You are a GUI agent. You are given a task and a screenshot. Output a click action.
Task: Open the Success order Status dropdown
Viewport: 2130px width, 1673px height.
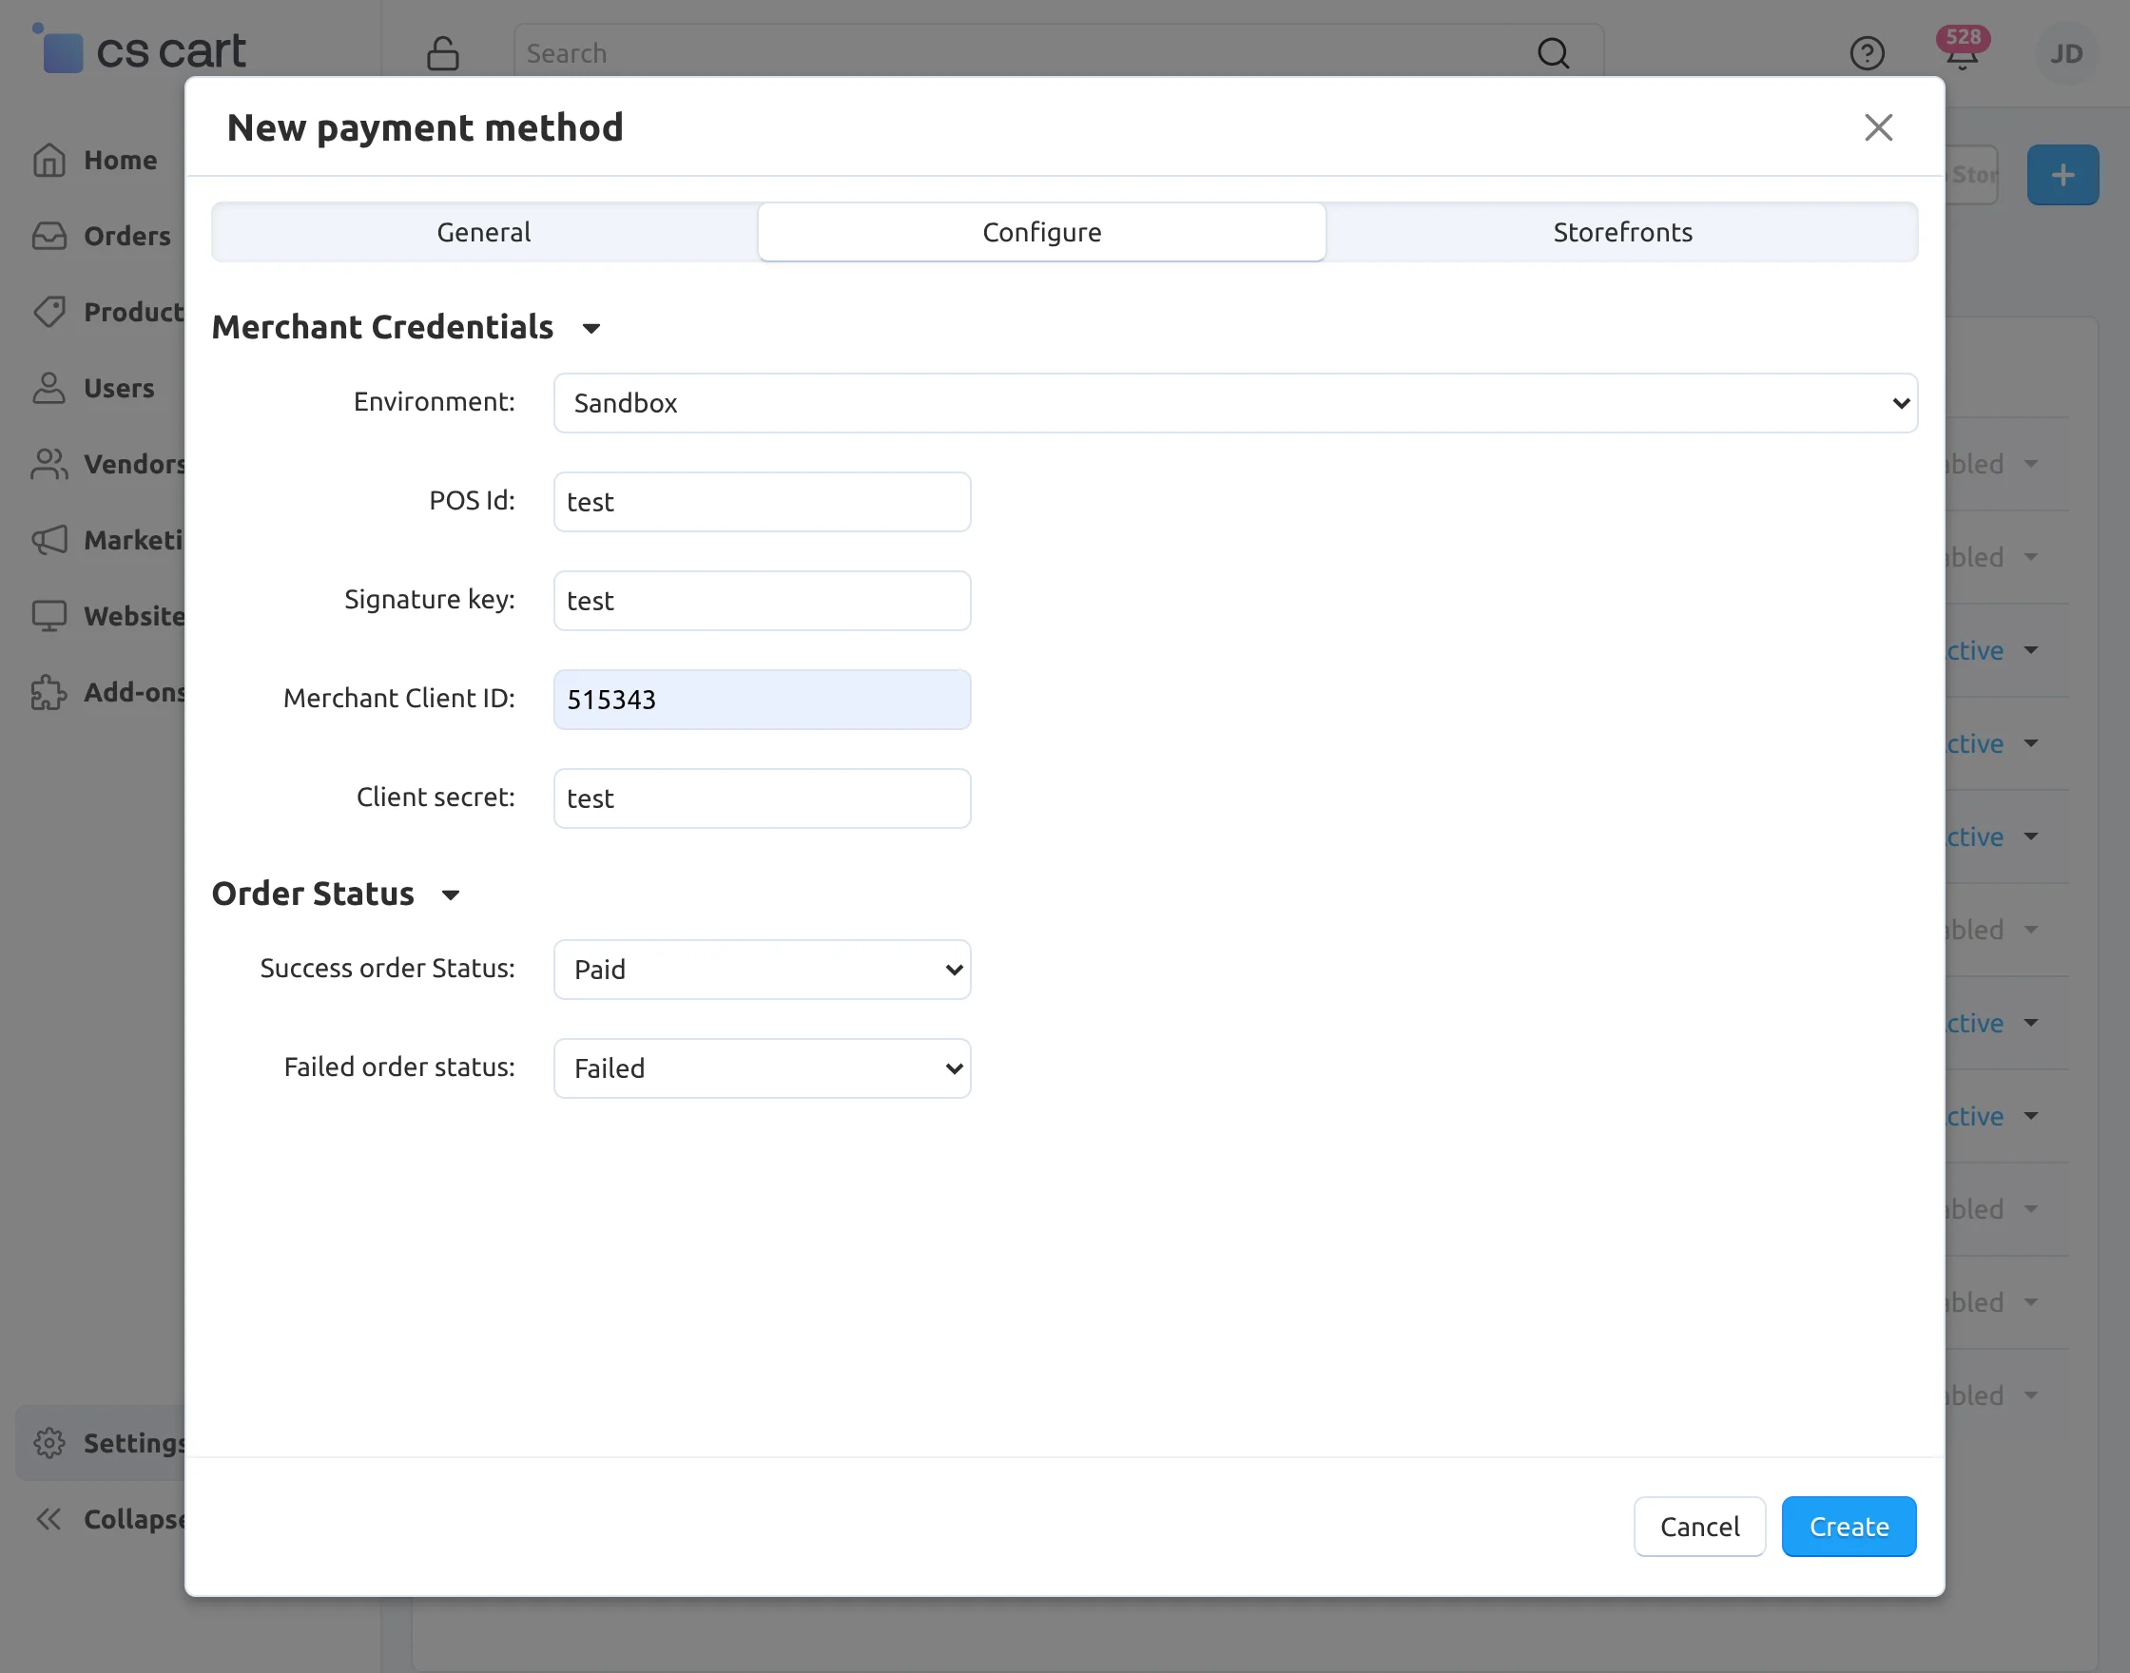click(x=762, y=969)
